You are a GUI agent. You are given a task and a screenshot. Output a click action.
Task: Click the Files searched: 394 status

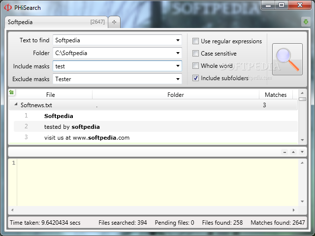coord(123,223)
